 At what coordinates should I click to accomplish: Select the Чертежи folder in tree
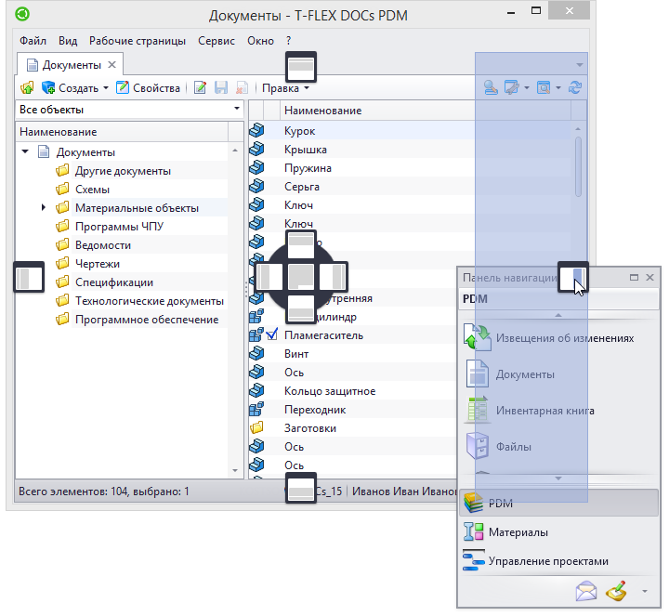point(97,264)
